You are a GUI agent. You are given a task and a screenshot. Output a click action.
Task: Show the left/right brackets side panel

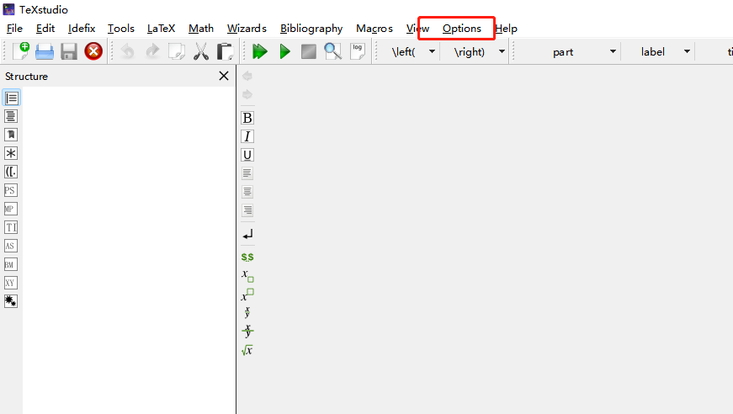(11, 172)
